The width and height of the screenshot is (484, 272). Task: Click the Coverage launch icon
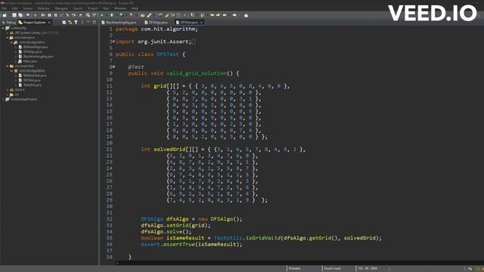coord(121,15)
